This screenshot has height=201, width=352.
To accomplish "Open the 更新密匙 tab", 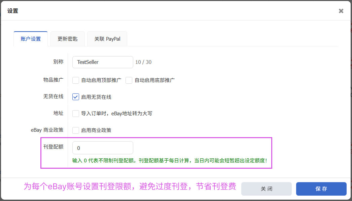I will pos(67,39).
